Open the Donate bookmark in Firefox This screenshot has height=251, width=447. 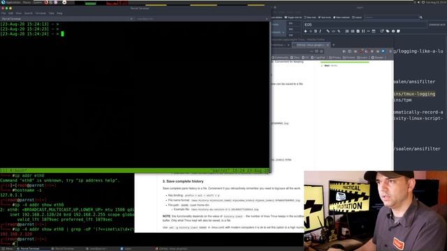(377, 57)
